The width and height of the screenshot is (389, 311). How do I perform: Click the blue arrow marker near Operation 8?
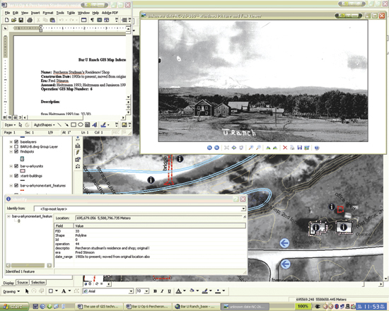tap(284, 243)
